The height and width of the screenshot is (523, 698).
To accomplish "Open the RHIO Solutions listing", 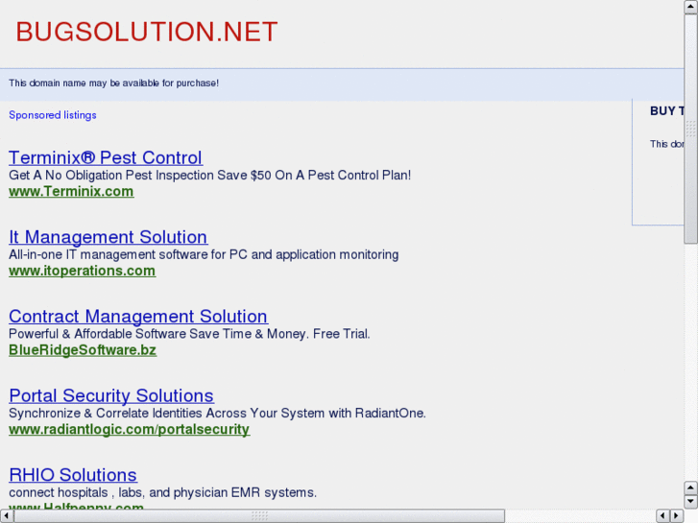I will click(73, 475).
